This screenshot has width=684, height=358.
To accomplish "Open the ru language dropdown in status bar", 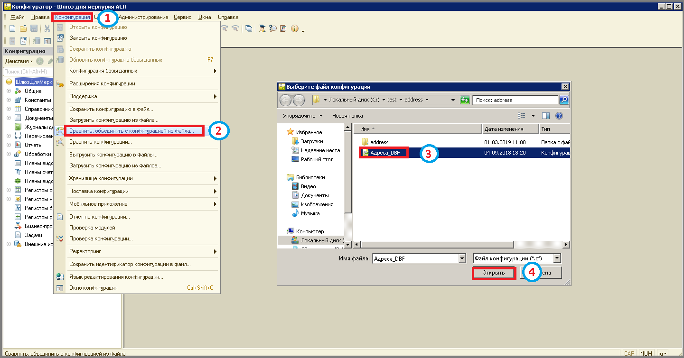I will pos(662,353).
